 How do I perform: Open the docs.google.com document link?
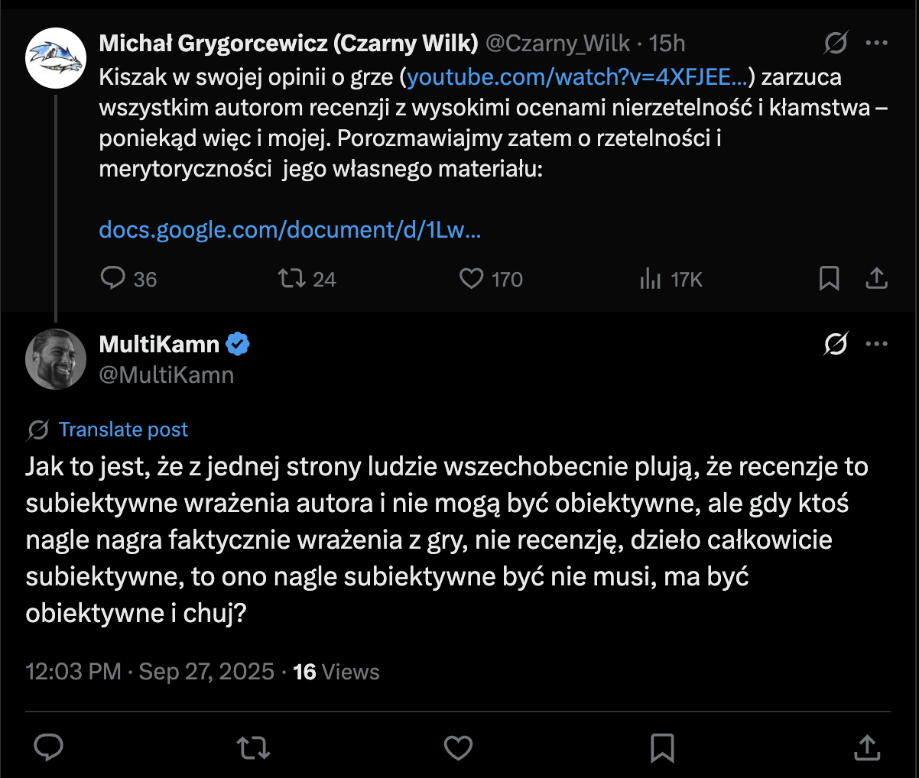point(290,230)
